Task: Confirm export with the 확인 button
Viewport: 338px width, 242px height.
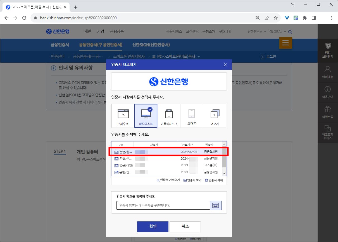Action: (x=153, y=226)
